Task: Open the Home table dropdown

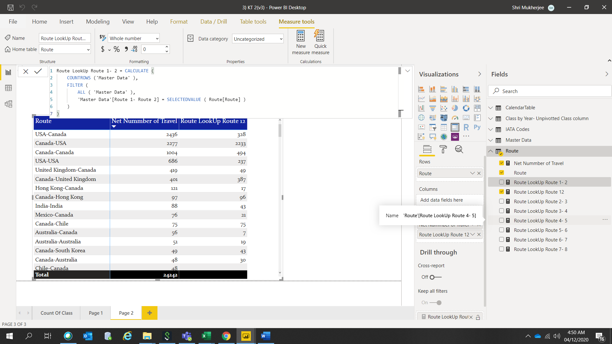Action: [65, 49]
